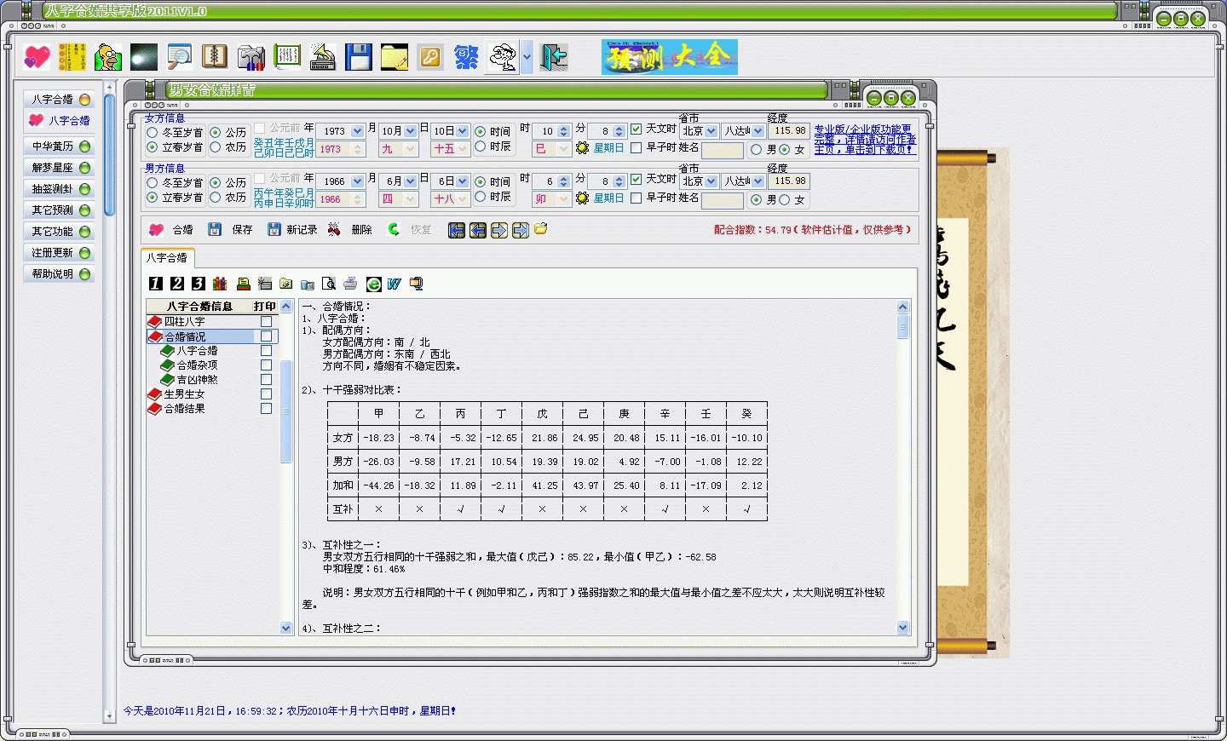The image size is (1227, 741).
Task: Tick print checkbox for 四柱八字 row
Action: pos(267,322)
